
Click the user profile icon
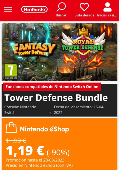pyautogui.click(x=107, y=7)
